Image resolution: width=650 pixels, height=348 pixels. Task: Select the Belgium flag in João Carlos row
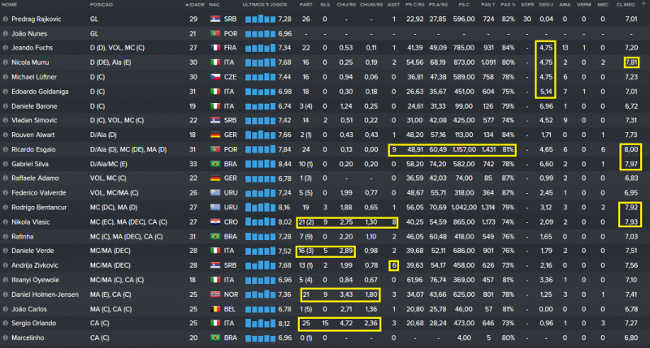(x=215, y=308)
